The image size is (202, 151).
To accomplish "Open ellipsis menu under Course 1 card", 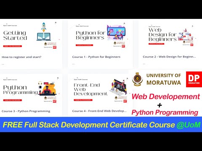I will tap(73, 64).
